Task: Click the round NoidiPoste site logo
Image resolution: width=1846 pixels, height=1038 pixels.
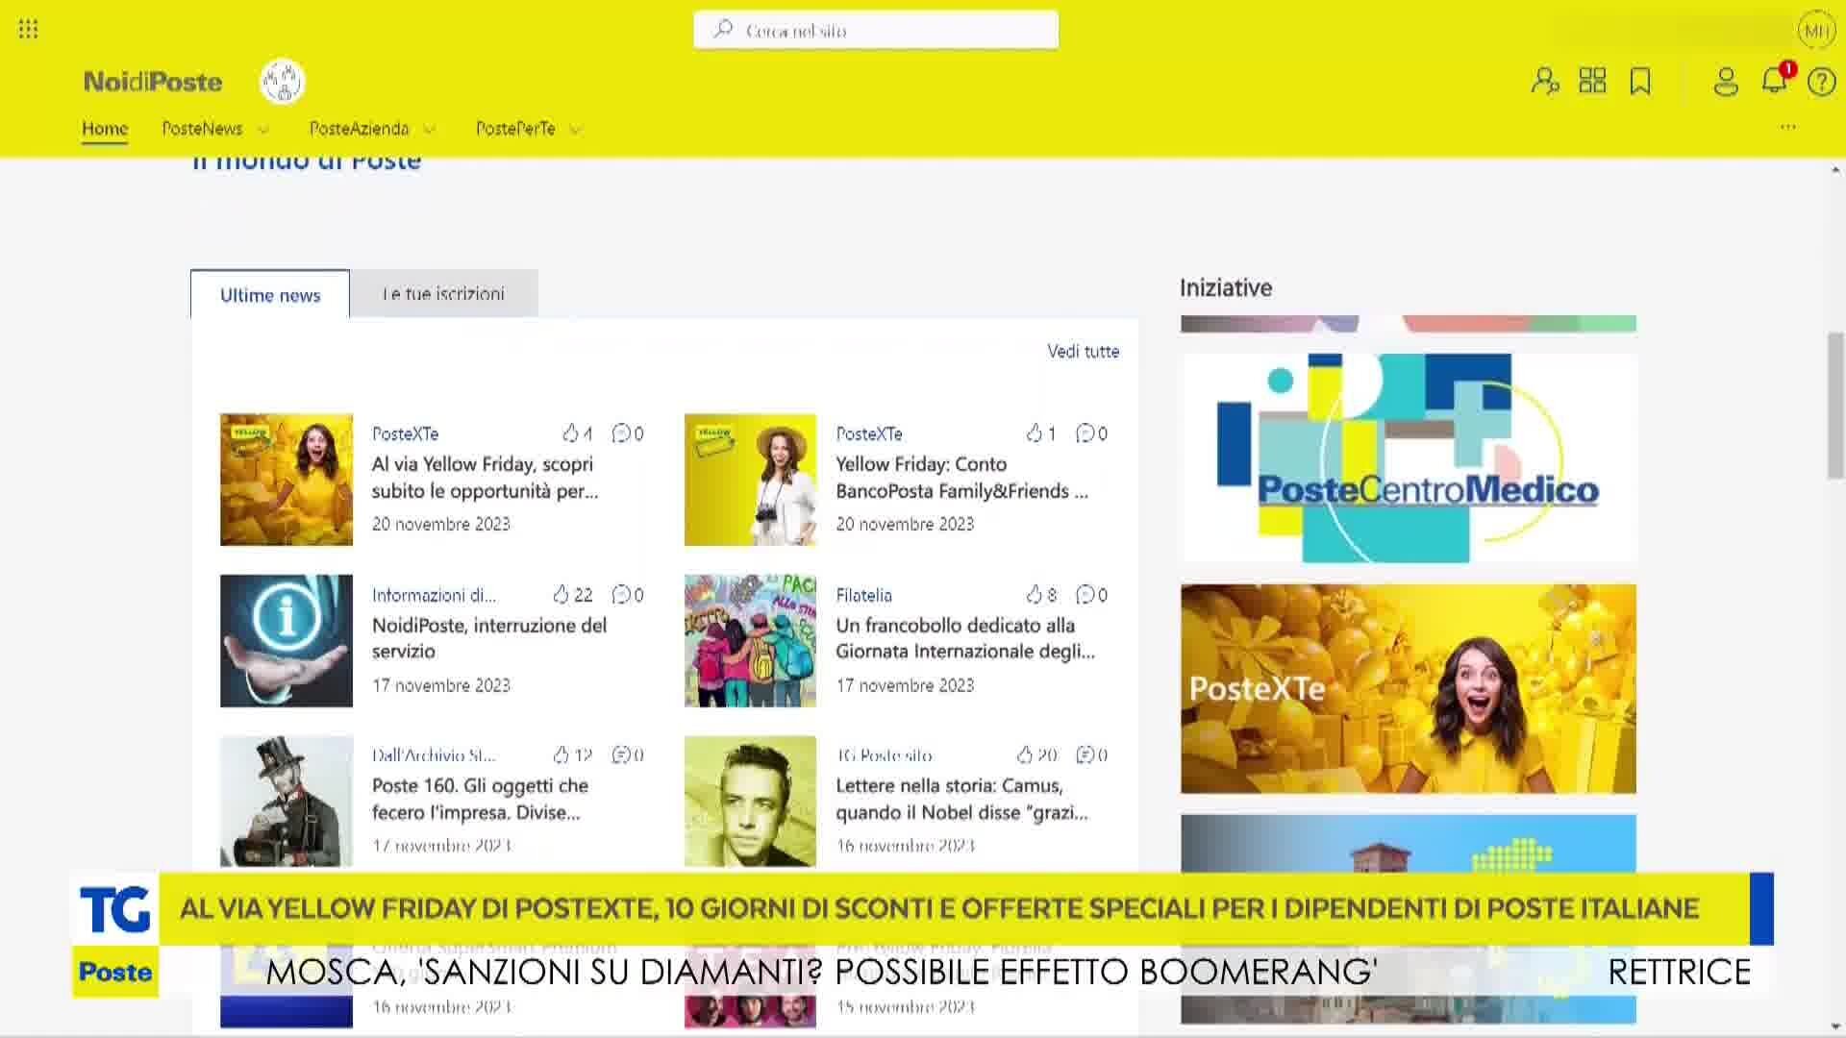Action: click(282, 82)
